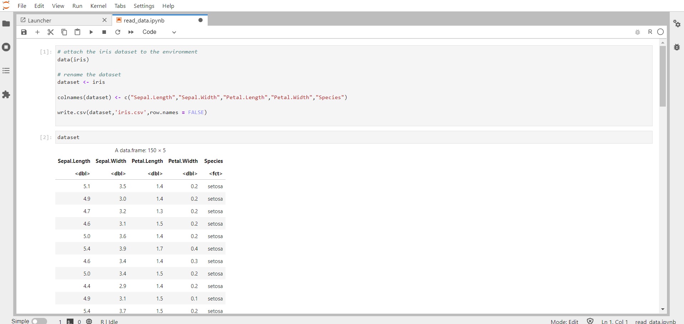Open the right sidebar debugger bug icon
Screen dimensions: 684x324
point(677,47)
